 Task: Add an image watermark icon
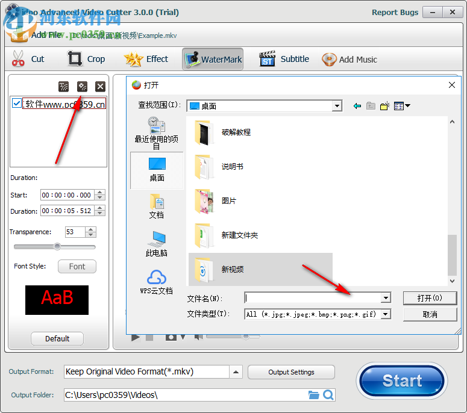point(82,87)
